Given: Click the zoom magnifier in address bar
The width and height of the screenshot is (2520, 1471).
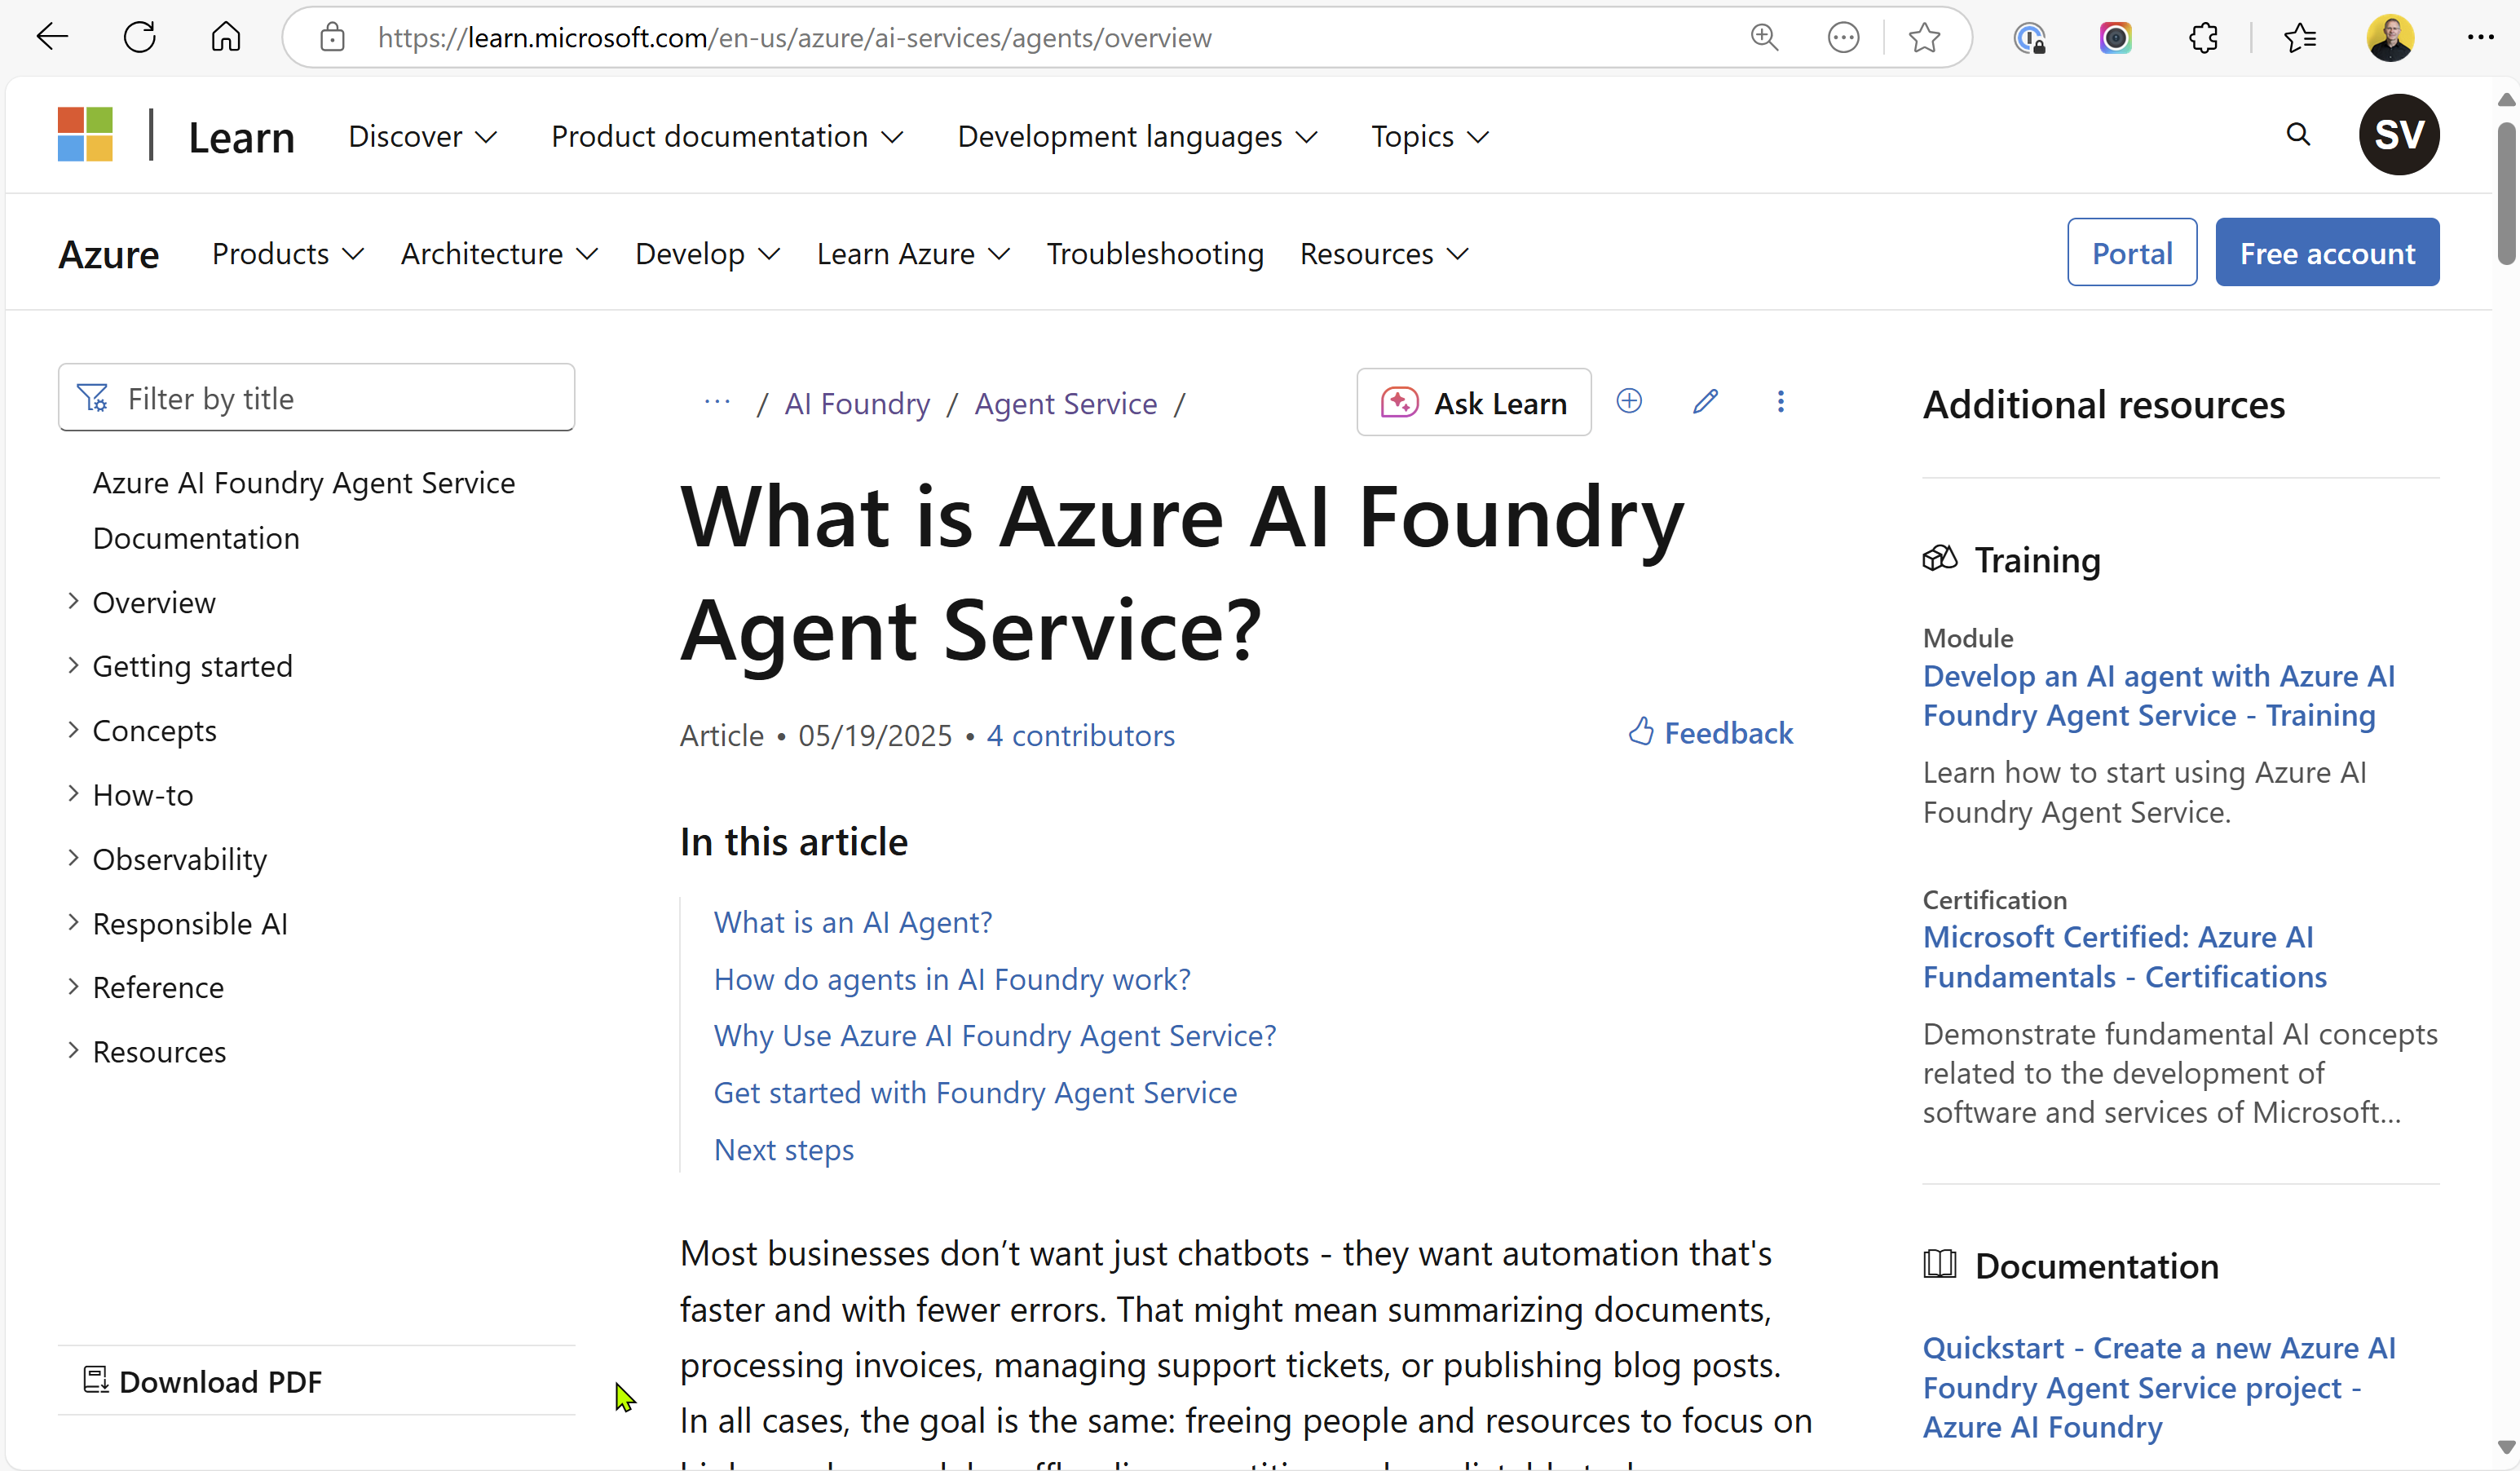Looking at the screenshot, I should tap(1764, 38).
